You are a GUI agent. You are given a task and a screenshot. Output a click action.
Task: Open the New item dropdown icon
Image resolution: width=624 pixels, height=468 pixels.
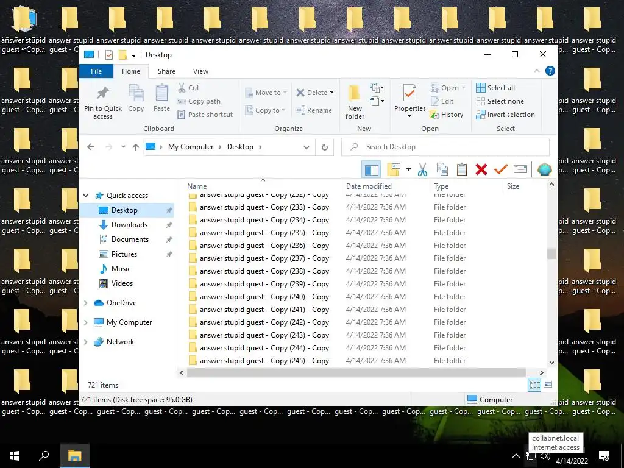click(377, 88)
